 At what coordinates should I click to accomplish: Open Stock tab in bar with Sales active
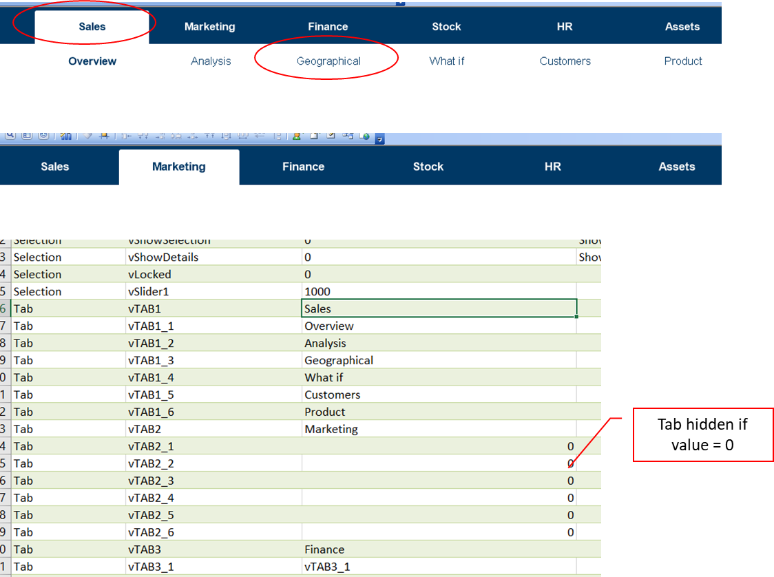tap(446, 27)
